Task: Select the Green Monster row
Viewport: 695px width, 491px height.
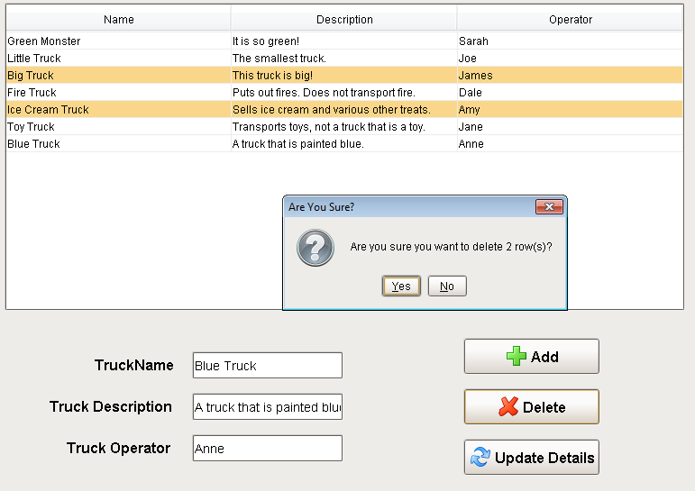Action: pos(344,41)
